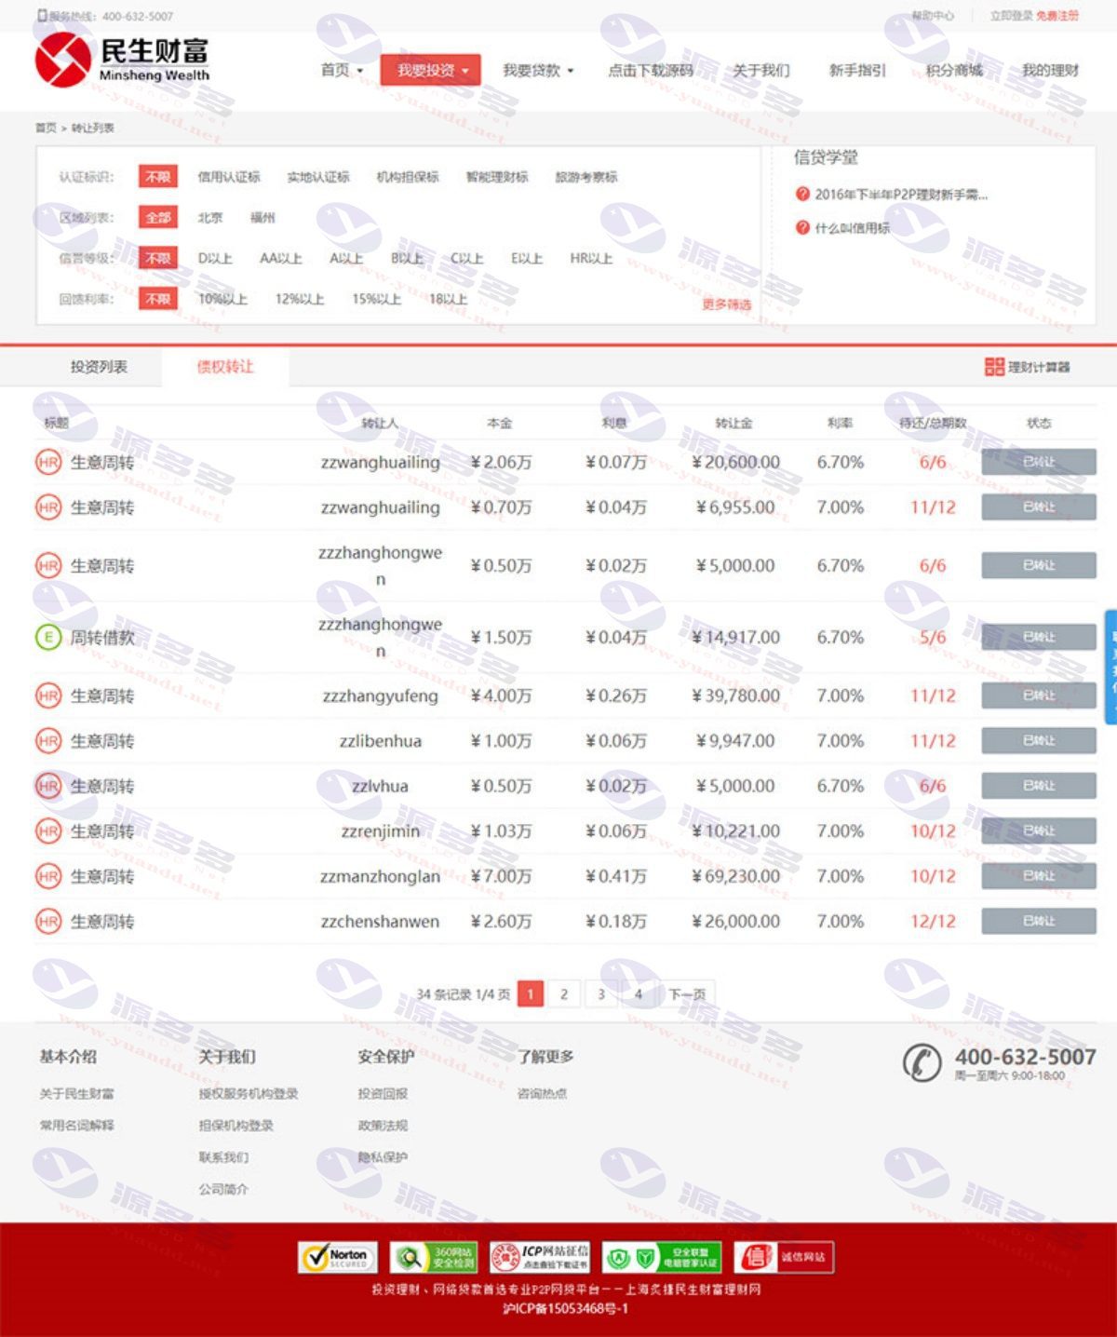Screen dimensions: 1117x1337
Task: Expand the 首页 nav dropdown
Action: [x=342, y=70]
